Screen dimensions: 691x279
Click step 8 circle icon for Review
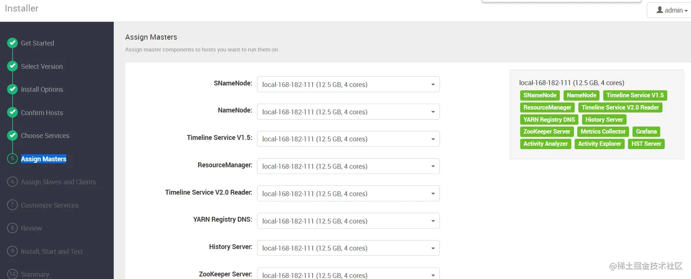pyautogui.click(x=12, y=228)
